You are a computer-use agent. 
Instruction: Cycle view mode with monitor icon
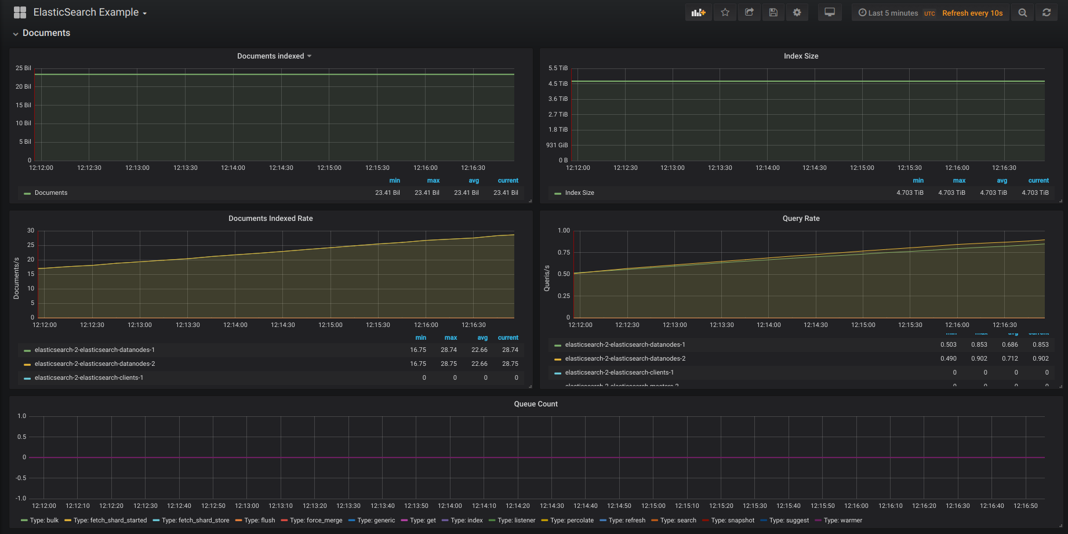[830, 13]
